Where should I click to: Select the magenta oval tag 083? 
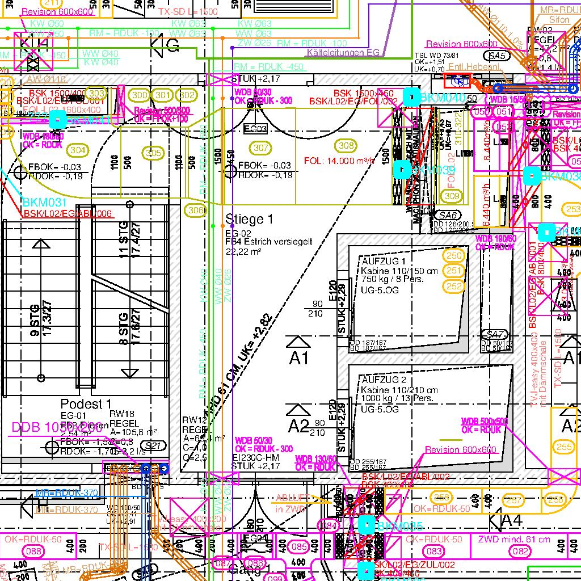click(x=434, y=551)
